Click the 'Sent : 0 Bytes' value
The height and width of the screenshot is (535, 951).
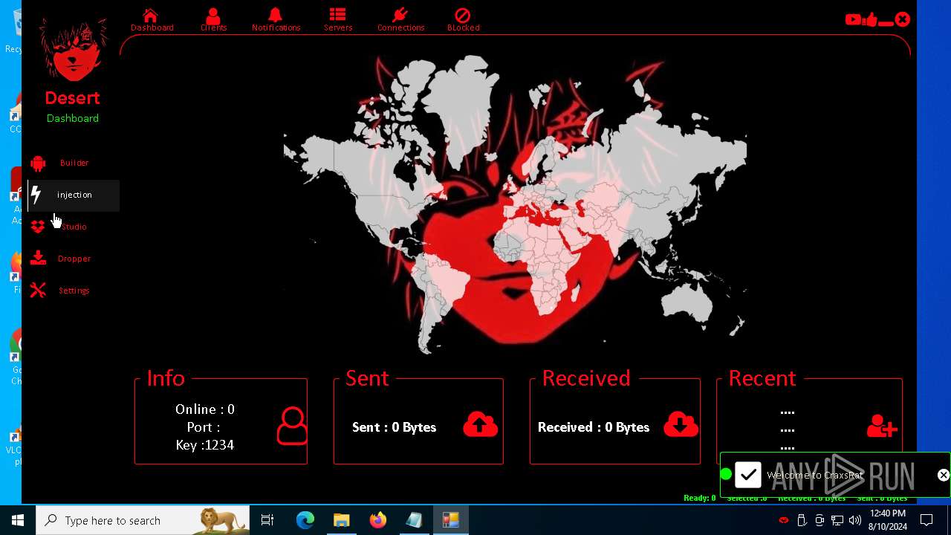(394, 427)
